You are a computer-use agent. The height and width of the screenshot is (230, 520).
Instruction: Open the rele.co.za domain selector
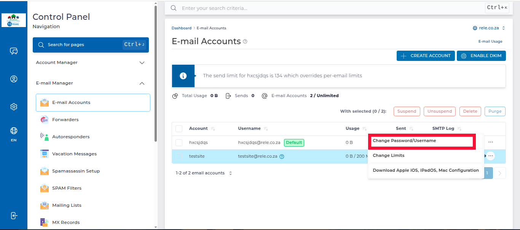[489, 28]
